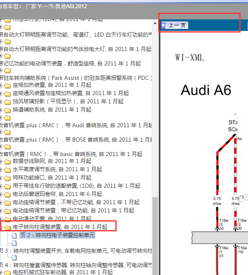Click folder icon above Park Assist entry
The width and height of the screenshot is (248, 275).
point(7,70)
